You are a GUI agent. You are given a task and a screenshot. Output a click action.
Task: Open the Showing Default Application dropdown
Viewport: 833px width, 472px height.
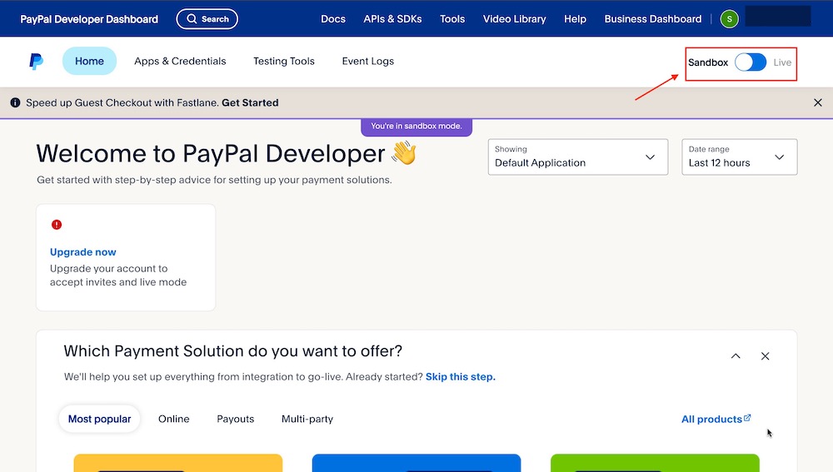tap(577, 157)
